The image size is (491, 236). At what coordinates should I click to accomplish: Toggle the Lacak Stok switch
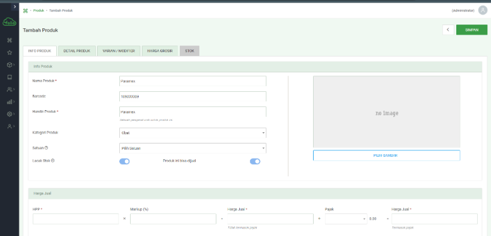coord(124,161)
